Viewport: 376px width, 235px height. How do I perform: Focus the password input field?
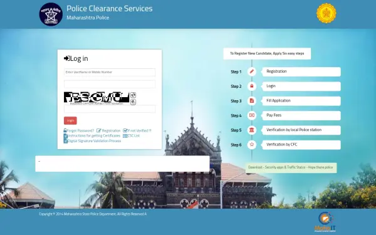[110, 84]
